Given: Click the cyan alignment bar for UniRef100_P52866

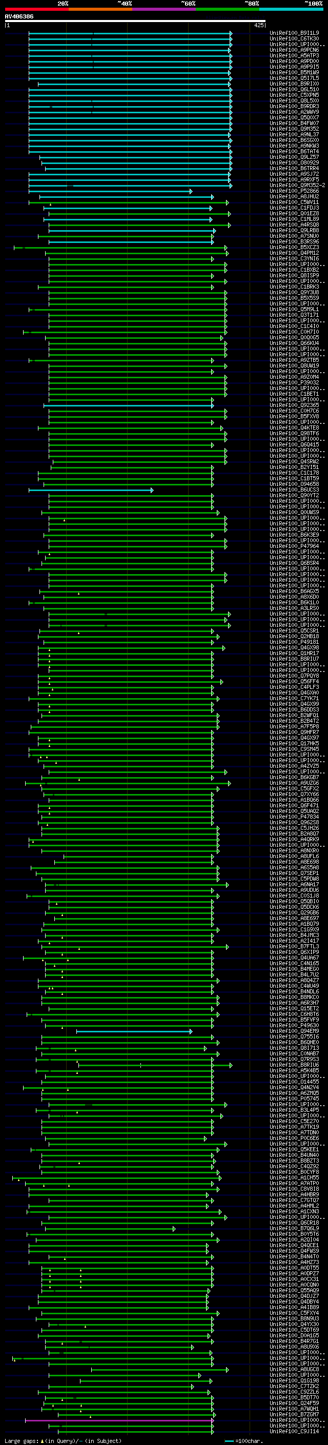Looking at the screenshot, I should tap(111, 191).
